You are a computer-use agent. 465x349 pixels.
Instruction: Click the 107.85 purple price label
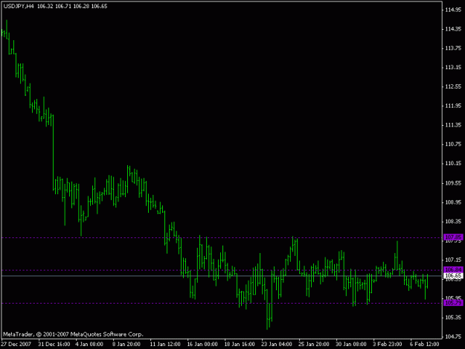[453, 237]
